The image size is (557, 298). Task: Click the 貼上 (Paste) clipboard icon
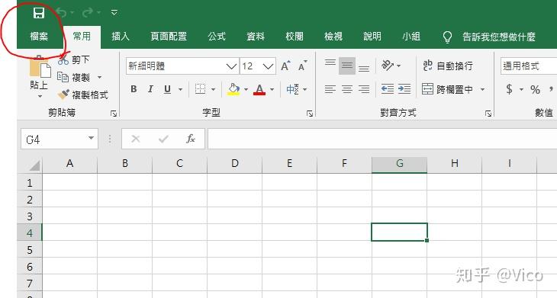pyautogui.click(x=40, y=67)
